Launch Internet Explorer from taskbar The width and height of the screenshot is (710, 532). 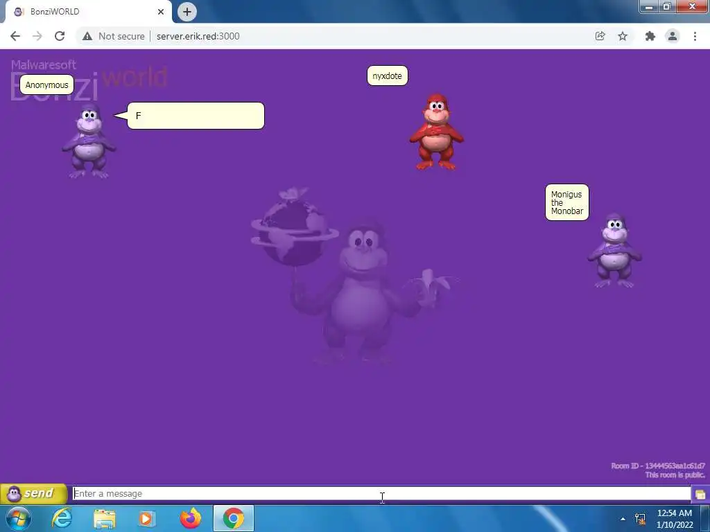click(62, 518)
